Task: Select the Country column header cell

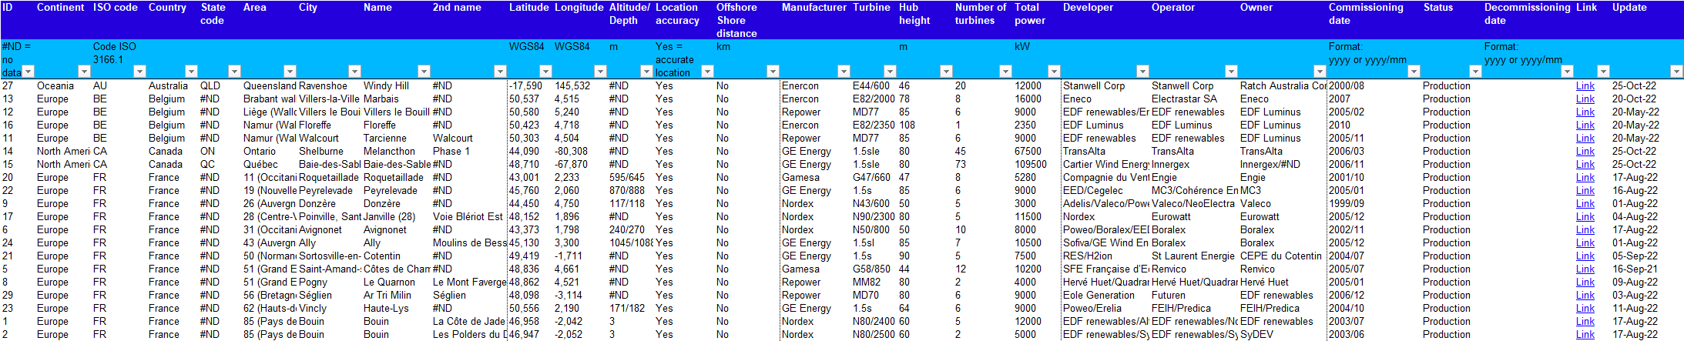Action: (173, 20)
